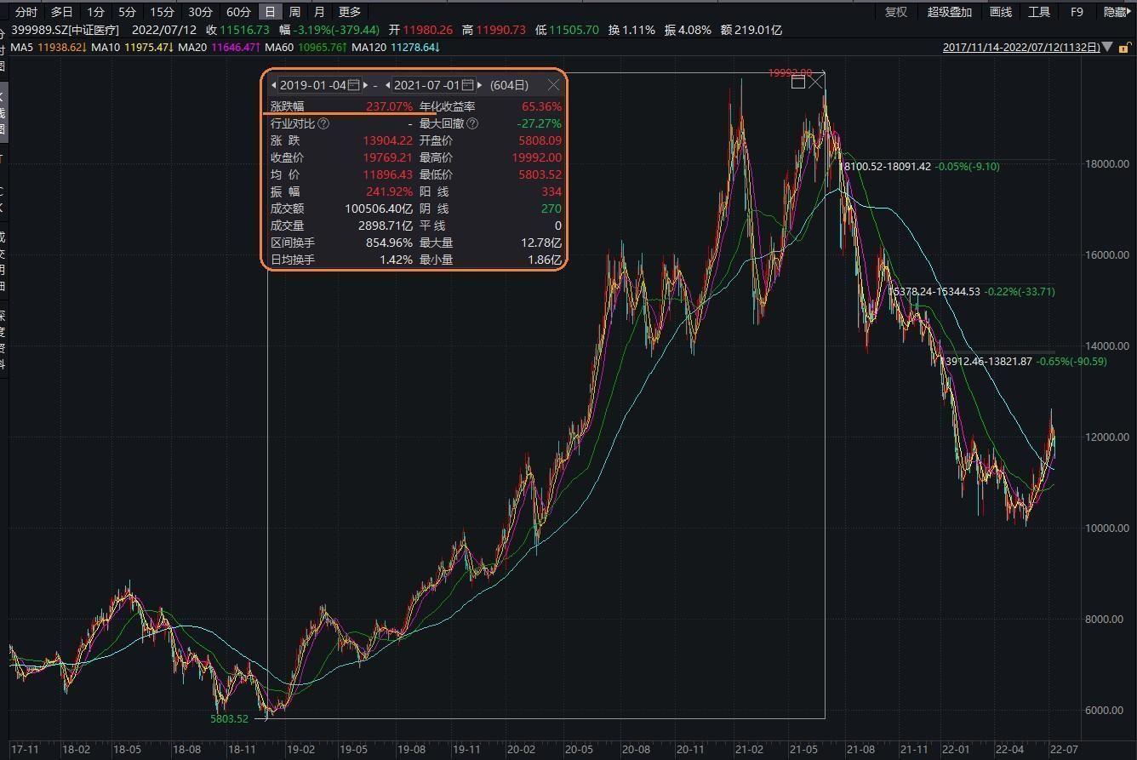Step the end date forward one day
1137x760 pixels.
click(480, 85)
